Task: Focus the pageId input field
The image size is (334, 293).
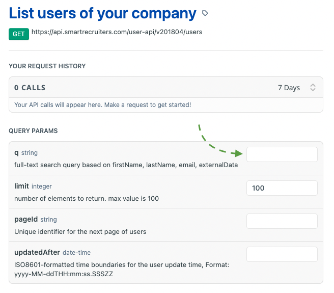Action: click(282, 221)
